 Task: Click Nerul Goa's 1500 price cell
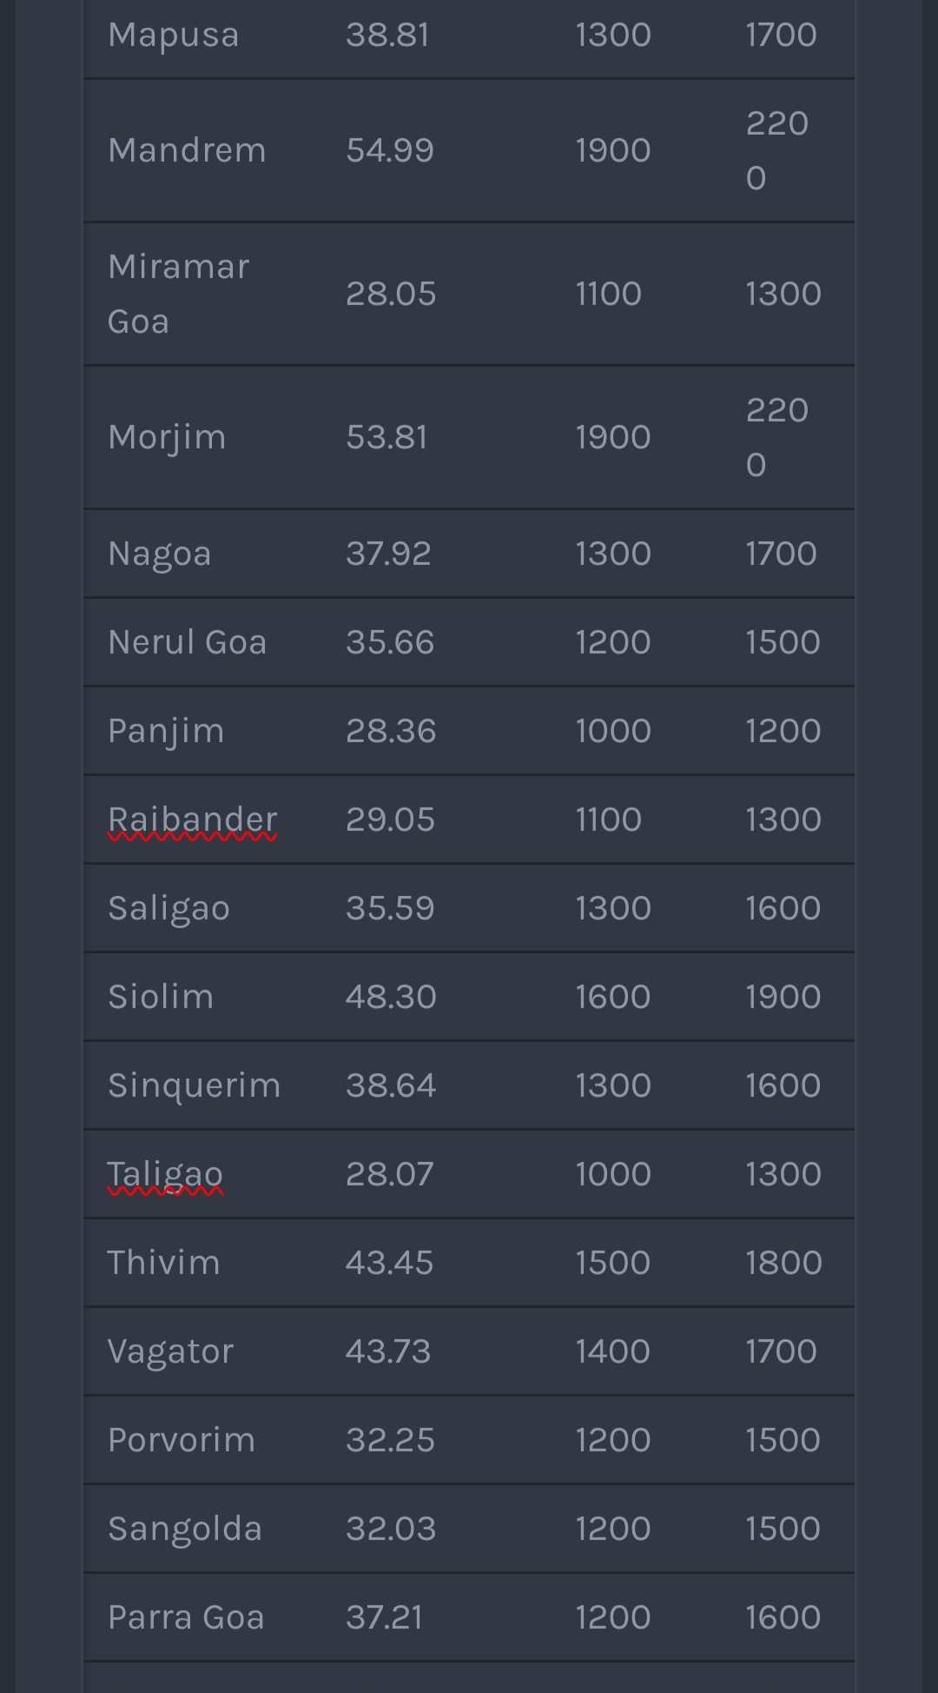pos(783,642)
